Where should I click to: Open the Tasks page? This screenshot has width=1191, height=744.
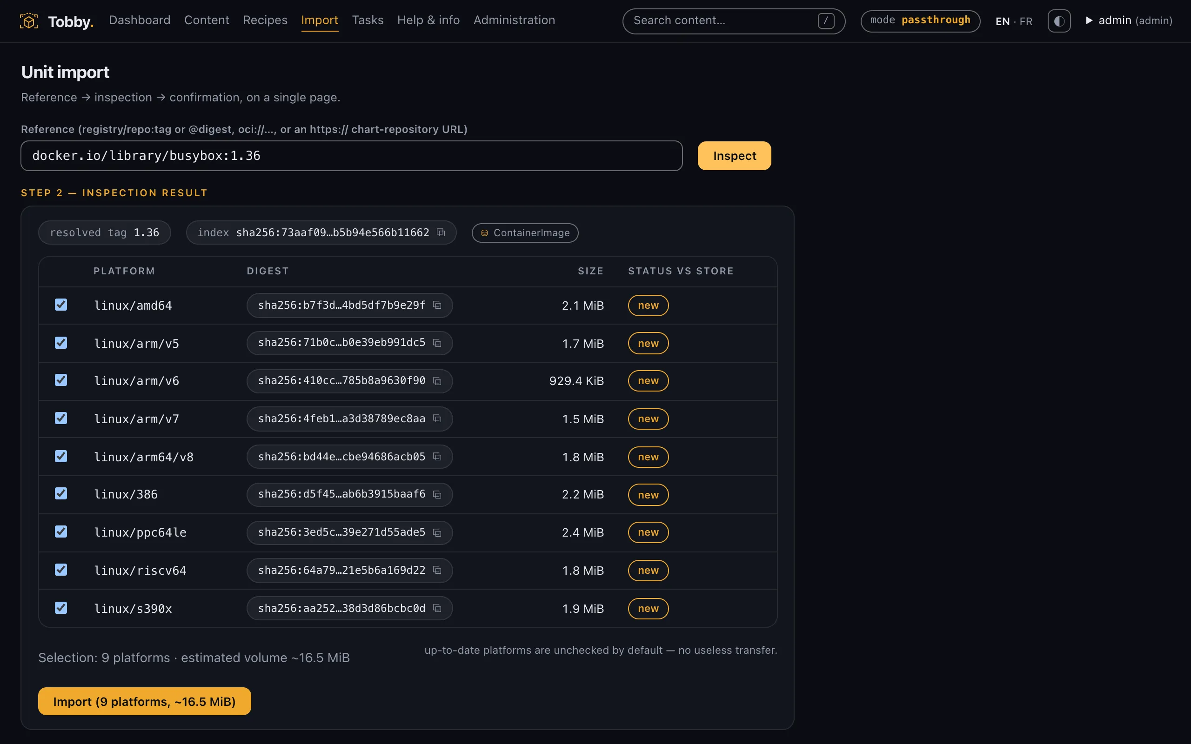point(368,20)
